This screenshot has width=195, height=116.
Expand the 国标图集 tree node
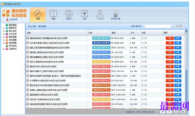coord(4,37)
